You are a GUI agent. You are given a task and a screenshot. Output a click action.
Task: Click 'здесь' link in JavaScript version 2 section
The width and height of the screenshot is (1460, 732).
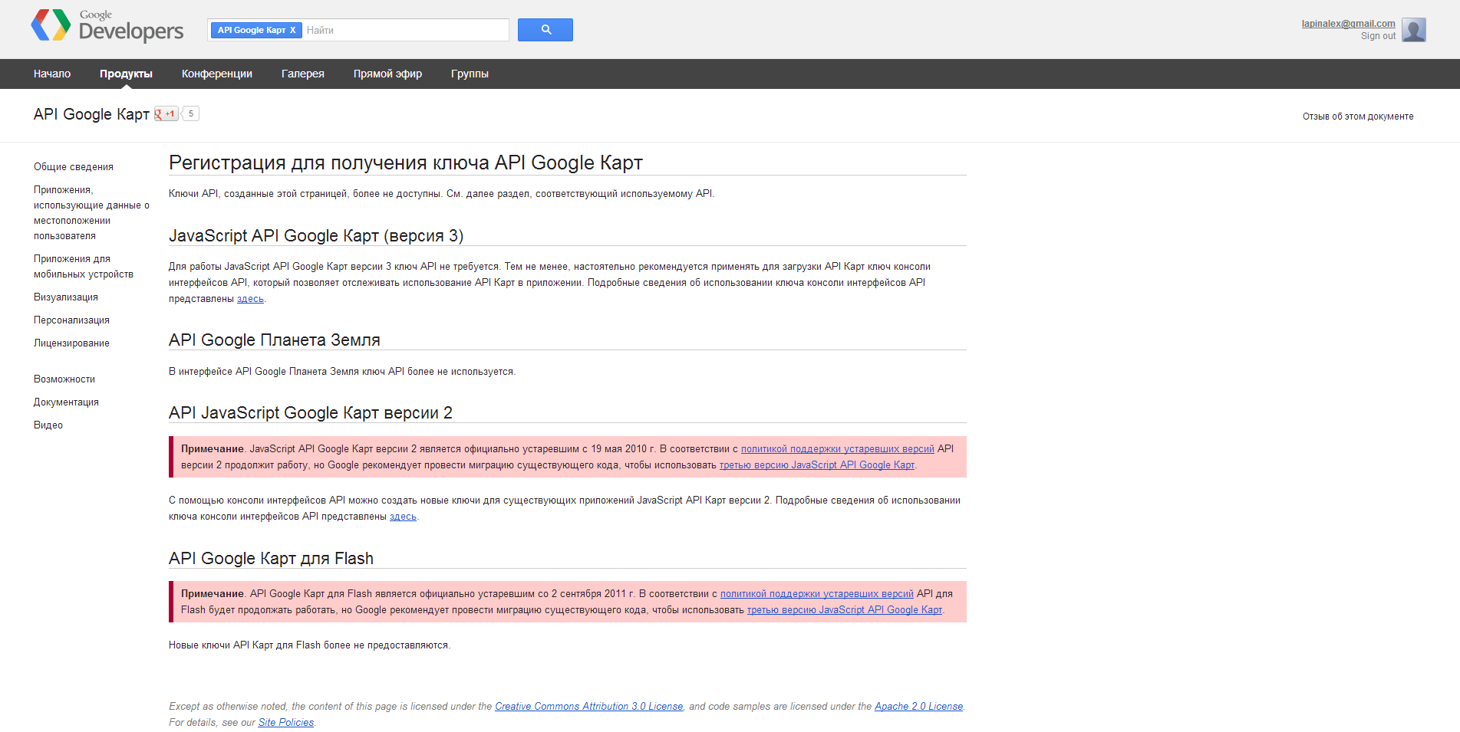click(x=403, y=517)
